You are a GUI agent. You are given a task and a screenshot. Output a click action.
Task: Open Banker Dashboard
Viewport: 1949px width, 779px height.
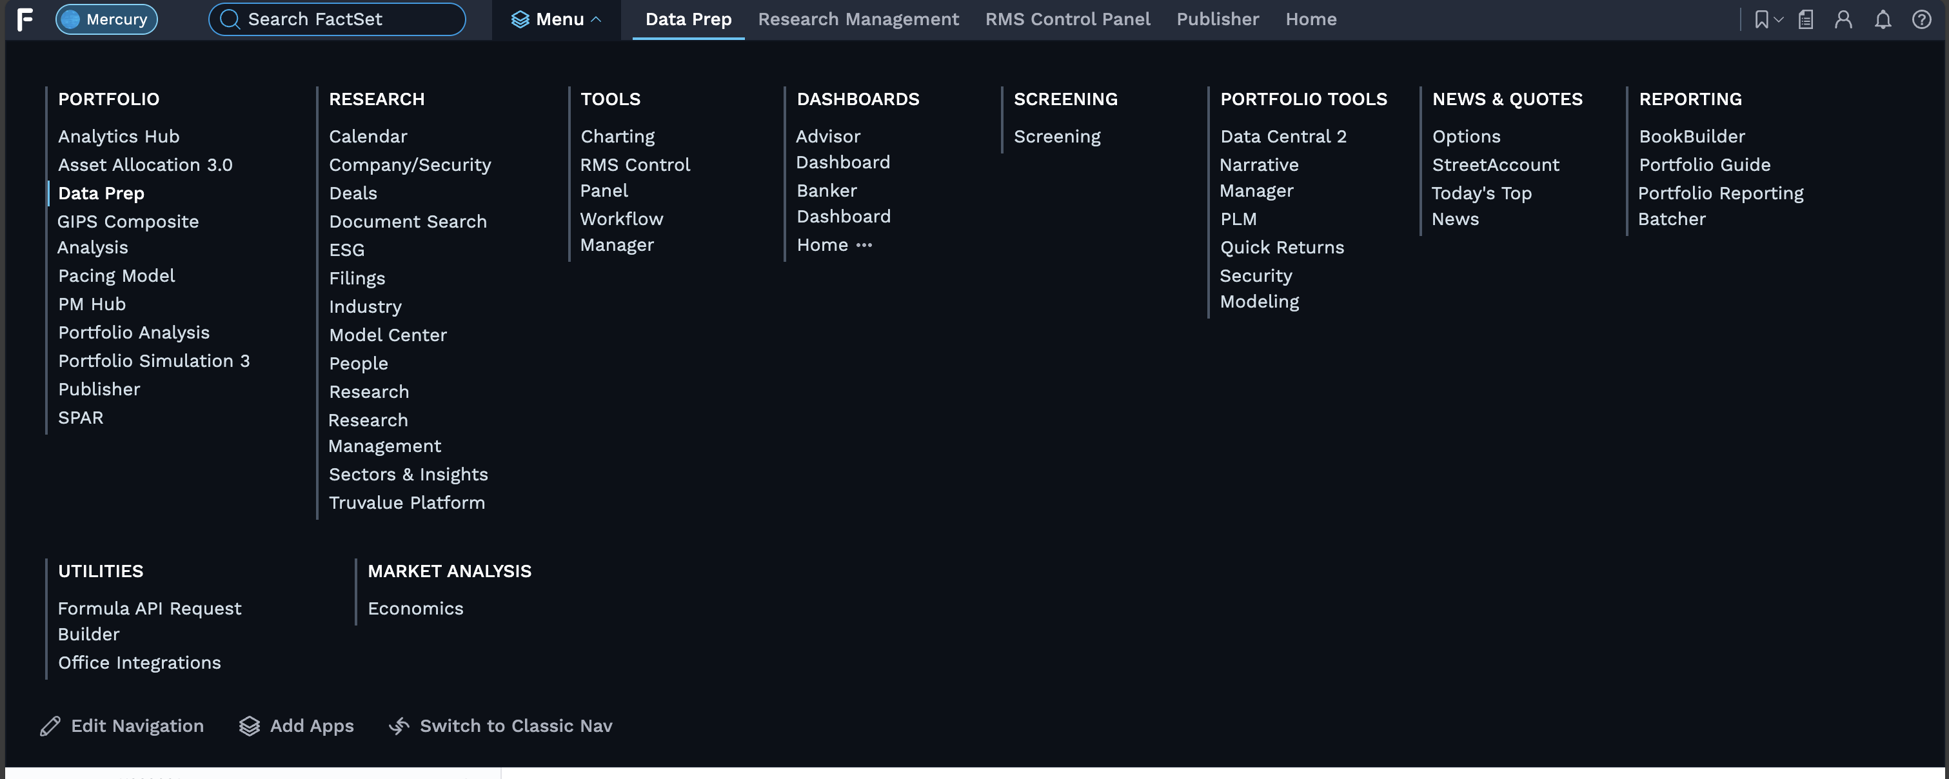pyautogui.click(x=843, y=203)
